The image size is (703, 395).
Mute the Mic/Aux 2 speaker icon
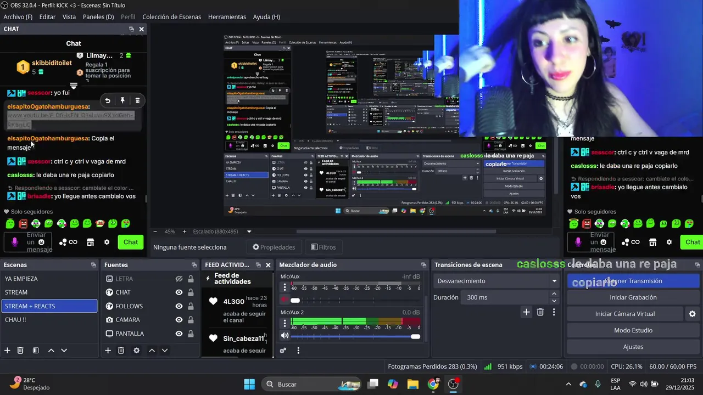click(x=284, y=336)
